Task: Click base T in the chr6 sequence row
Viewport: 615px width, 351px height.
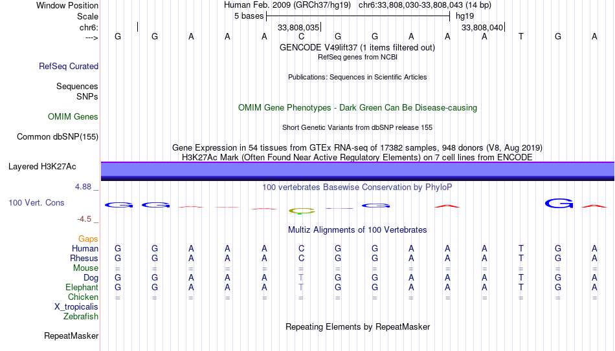Action: [521, 36]
